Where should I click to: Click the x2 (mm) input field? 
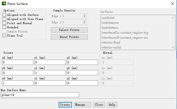82,62
